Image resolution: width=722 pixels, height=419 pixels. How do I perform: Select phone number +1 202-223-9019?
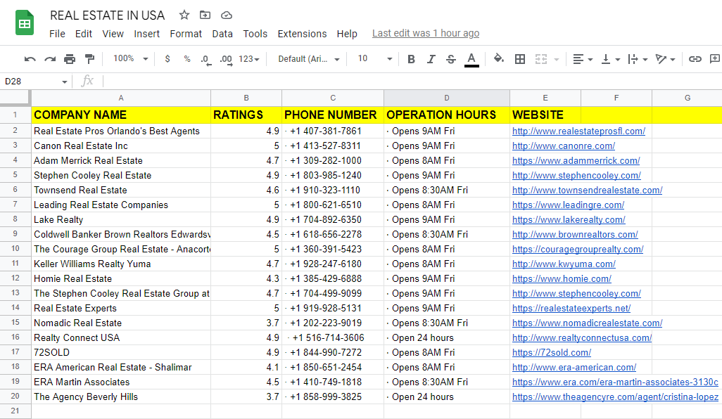(332, 323)
